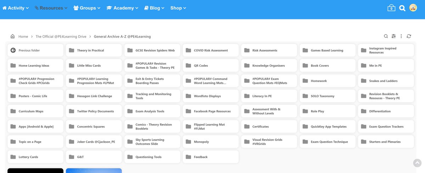This screenshot has width=425, height=173.
Task: Open Book Covers folder
Action: pyautogui.click(x=328, y=66)
